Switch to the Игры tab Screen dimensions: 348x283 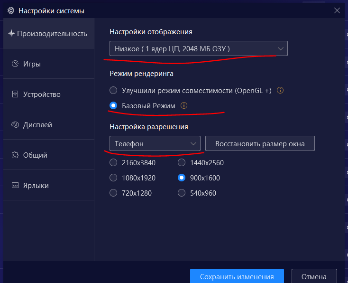click(x=49, y=64)
